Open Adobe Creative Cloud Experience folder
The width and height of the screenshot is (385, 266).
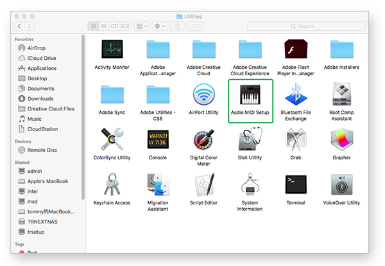tap(250, 49)
